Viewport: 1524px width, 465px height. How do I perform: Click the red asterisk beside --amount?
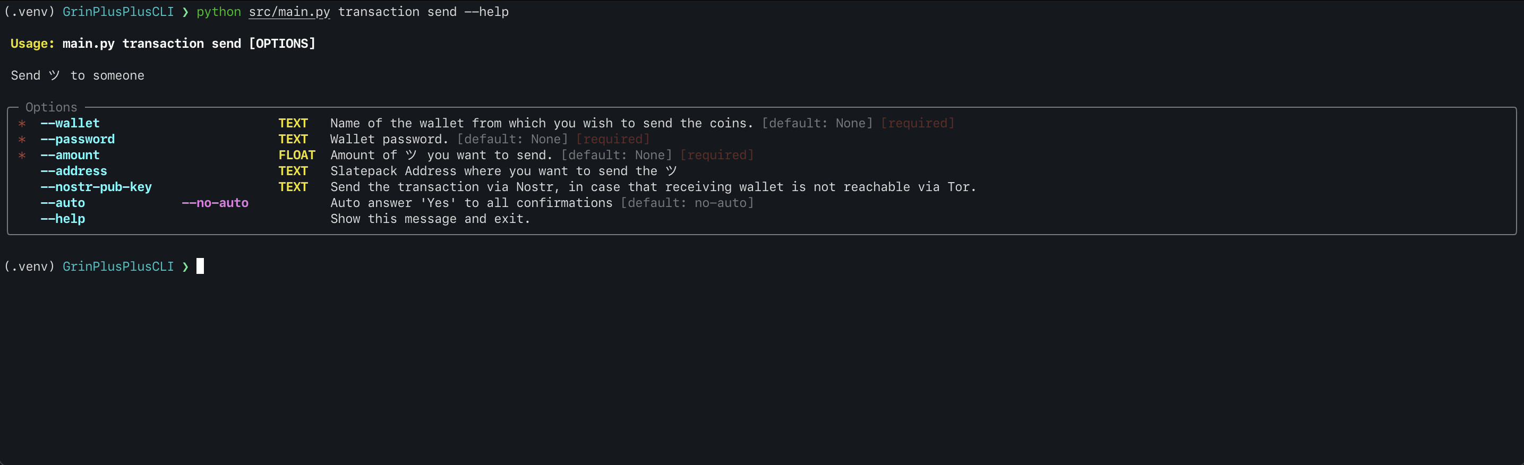(22, 156)
